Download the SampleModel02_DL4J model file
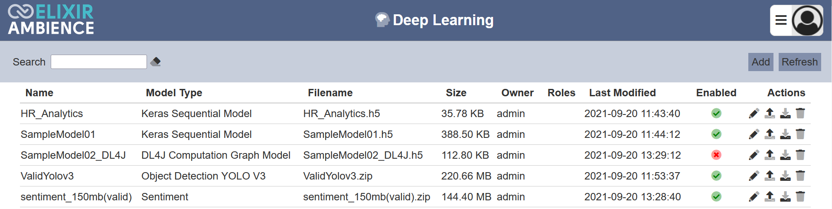This screenshot has height=209, width=832. click(785, 155)
